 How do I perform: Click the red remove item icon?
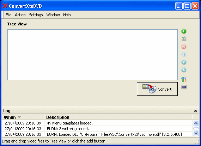184,47
